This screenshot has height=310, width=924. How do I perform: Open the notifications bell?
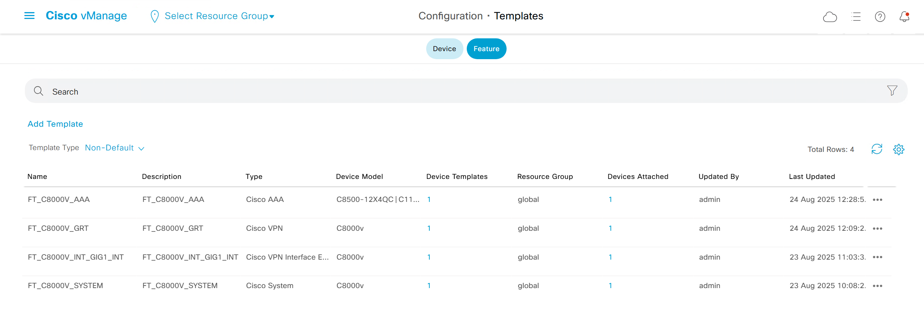[904, 17]
